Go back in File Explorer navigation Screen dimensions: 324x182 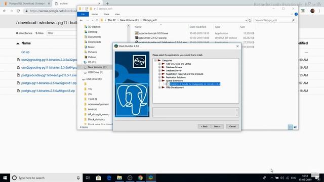(x=81, y=20)
